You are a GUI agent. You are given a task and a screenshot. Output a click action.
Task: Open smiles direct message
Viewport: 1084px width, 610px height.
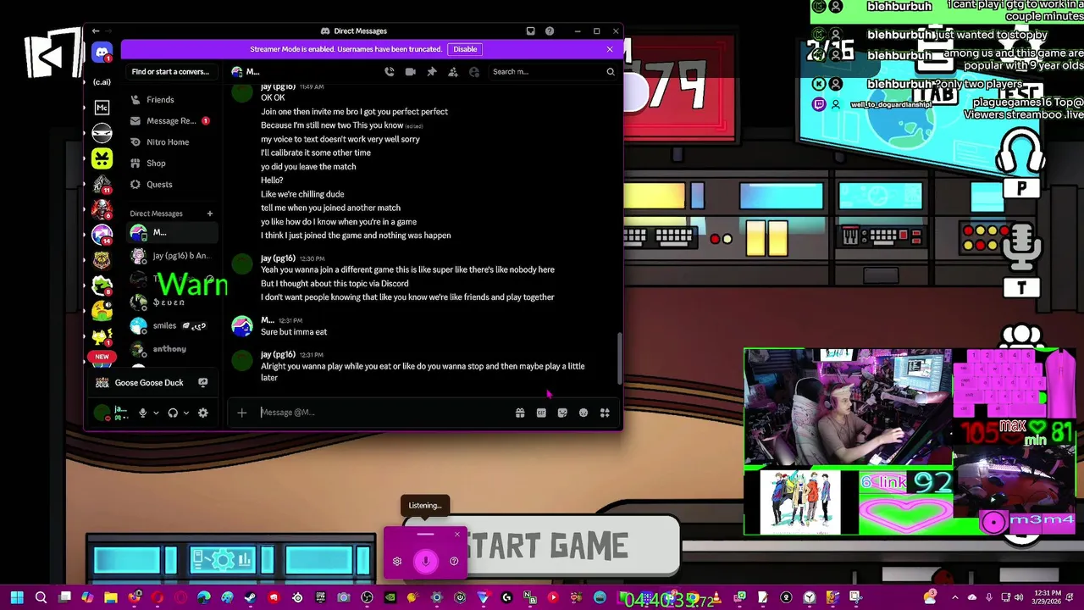coord(172,326)
